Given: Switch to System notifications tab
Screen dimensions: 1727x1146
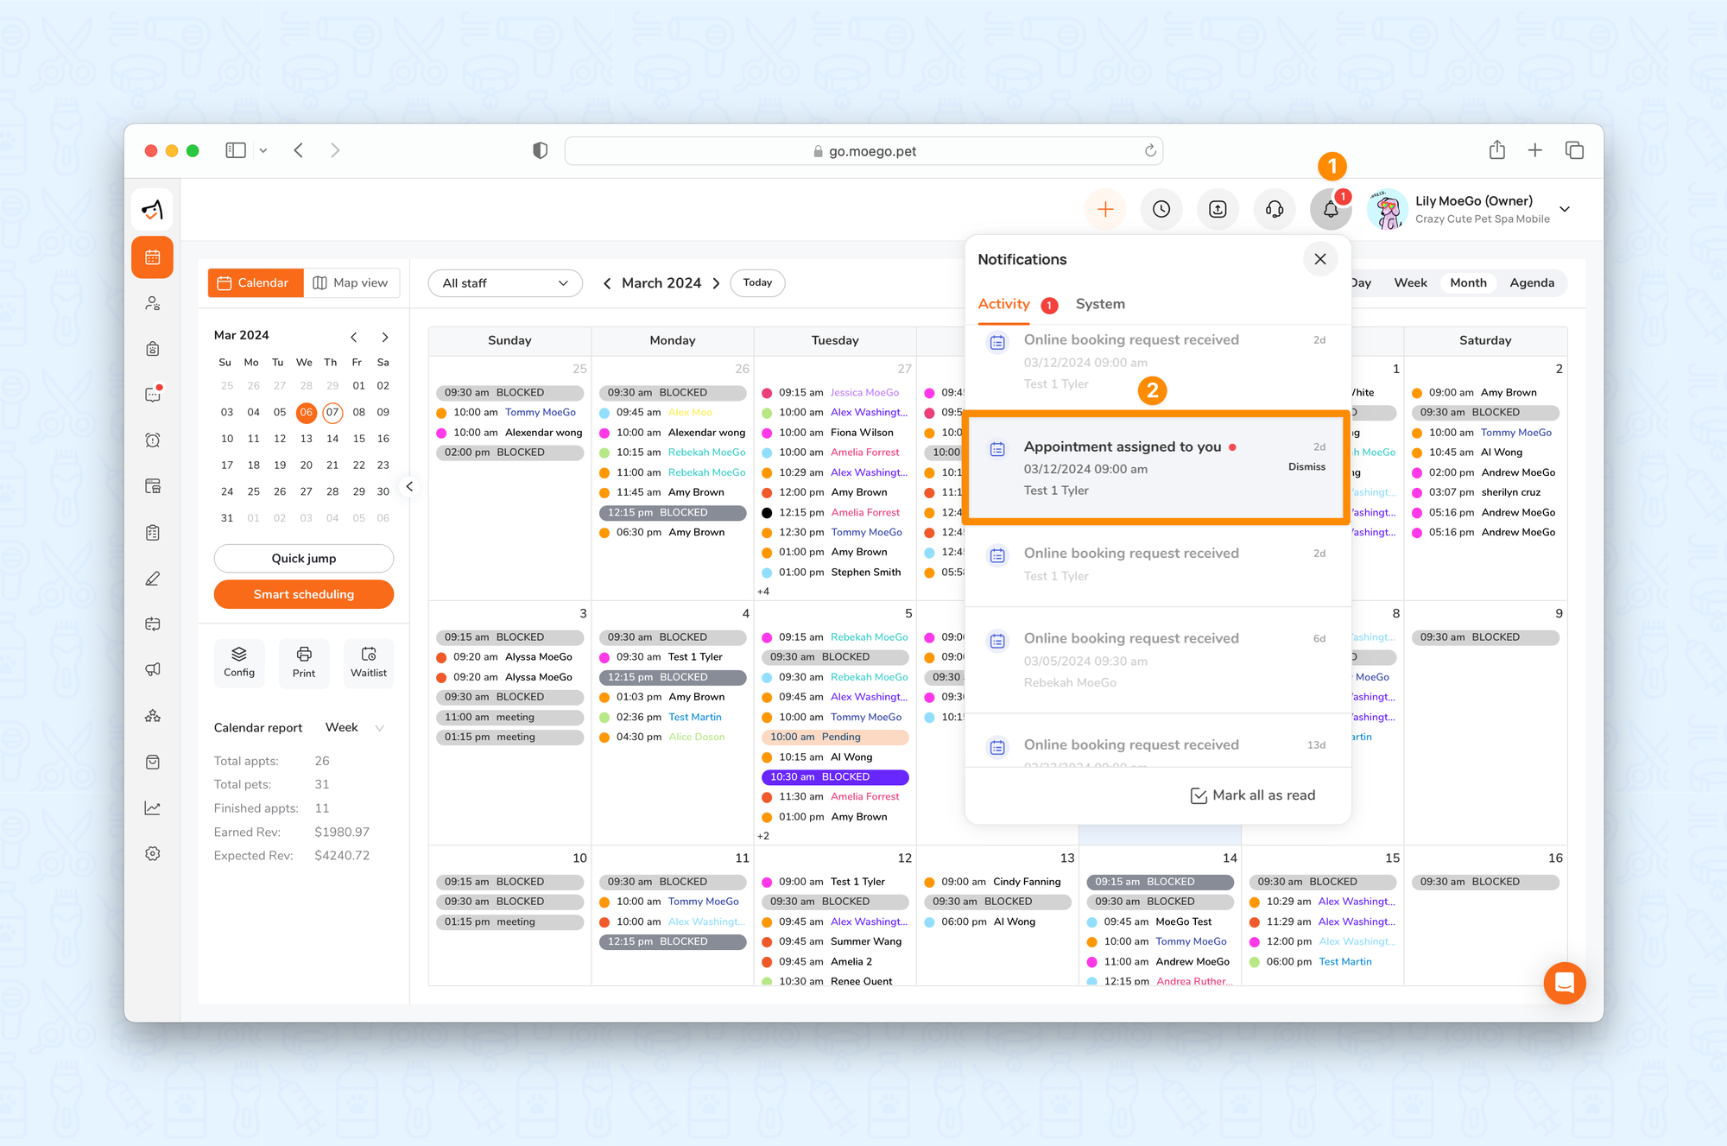Looking at the screenshot, I should click(x=1099, y=304).
